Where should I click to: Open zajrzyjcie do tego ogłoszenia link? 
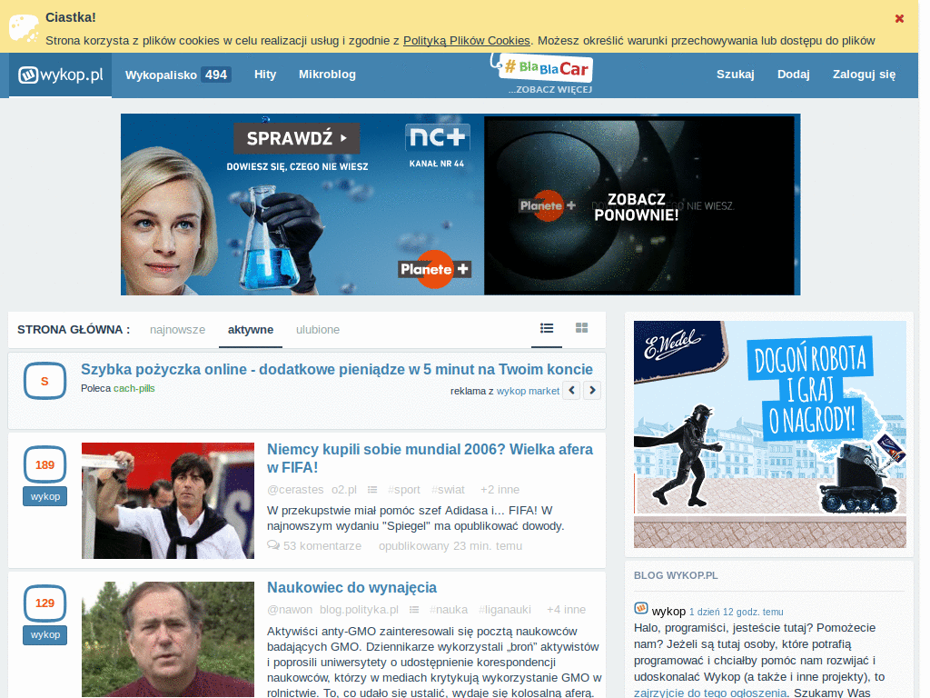tap(710, 693)
